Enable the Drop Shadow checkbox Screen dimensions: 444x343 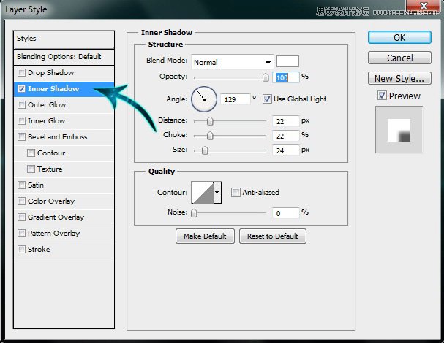(22, 73)
